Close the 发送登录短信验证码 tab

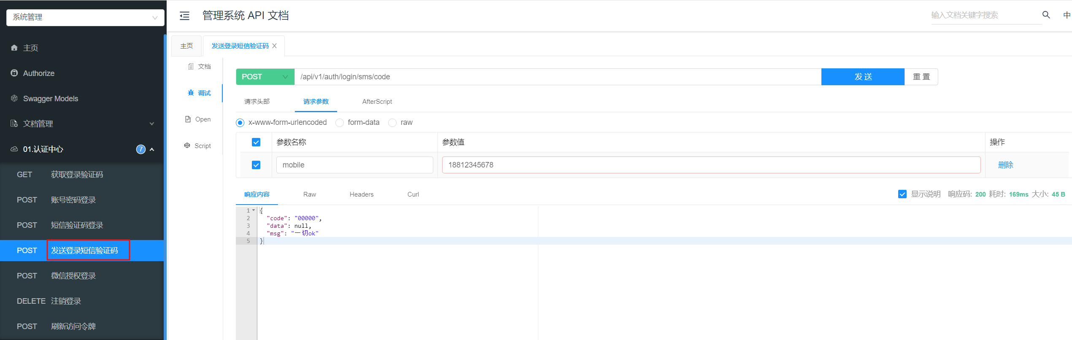click(x=274, y=46)
